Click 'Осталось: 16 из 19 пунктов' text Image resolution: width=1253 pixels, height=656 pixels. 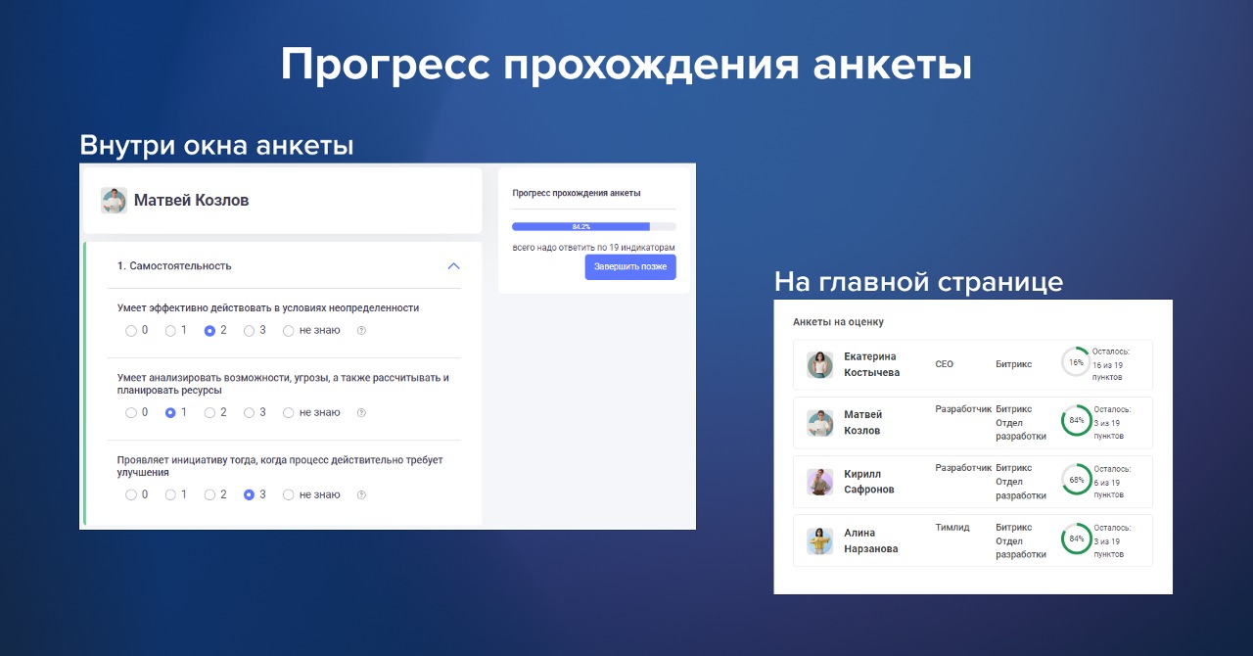pos(1111,364)
